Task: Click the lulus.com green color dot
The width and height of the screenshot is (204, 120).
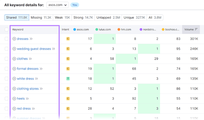Action: point(97,29)
